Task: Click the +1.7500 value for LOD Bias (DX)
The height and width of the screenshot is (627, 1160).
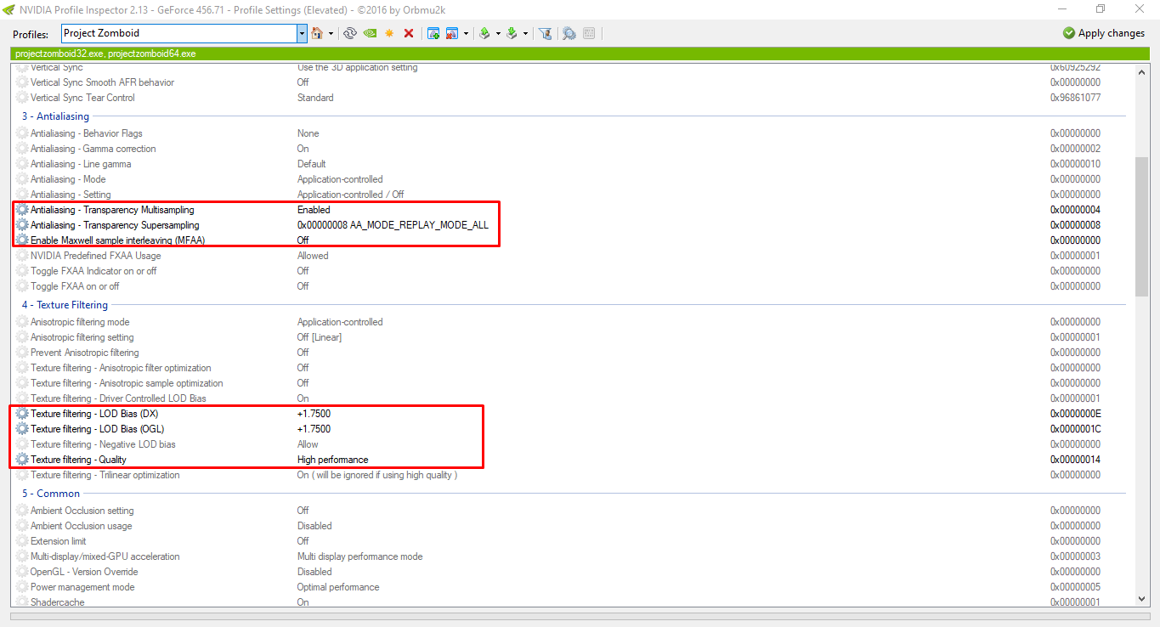Action: point(314,414)
